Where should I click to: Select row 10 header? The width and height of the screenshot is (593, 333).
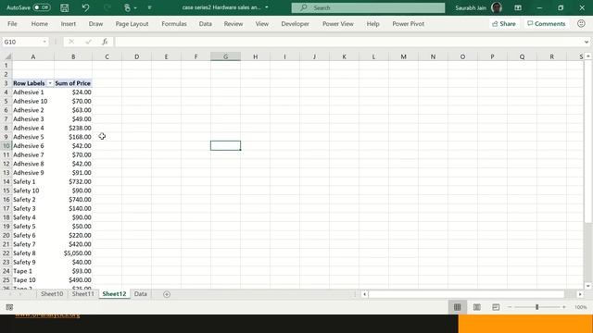(x=6, y=146)
